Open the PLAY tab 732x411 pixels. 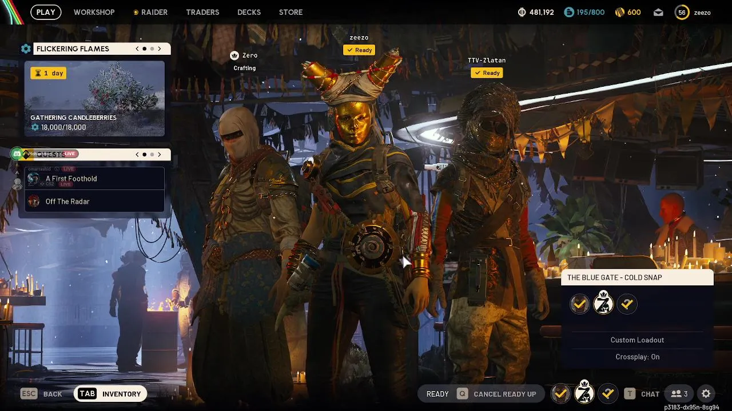click(x=46, y=12)
